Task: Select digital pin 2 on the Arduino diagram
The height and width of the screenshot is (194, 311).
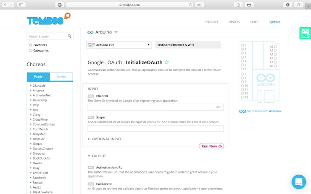Action: (242, 53)
